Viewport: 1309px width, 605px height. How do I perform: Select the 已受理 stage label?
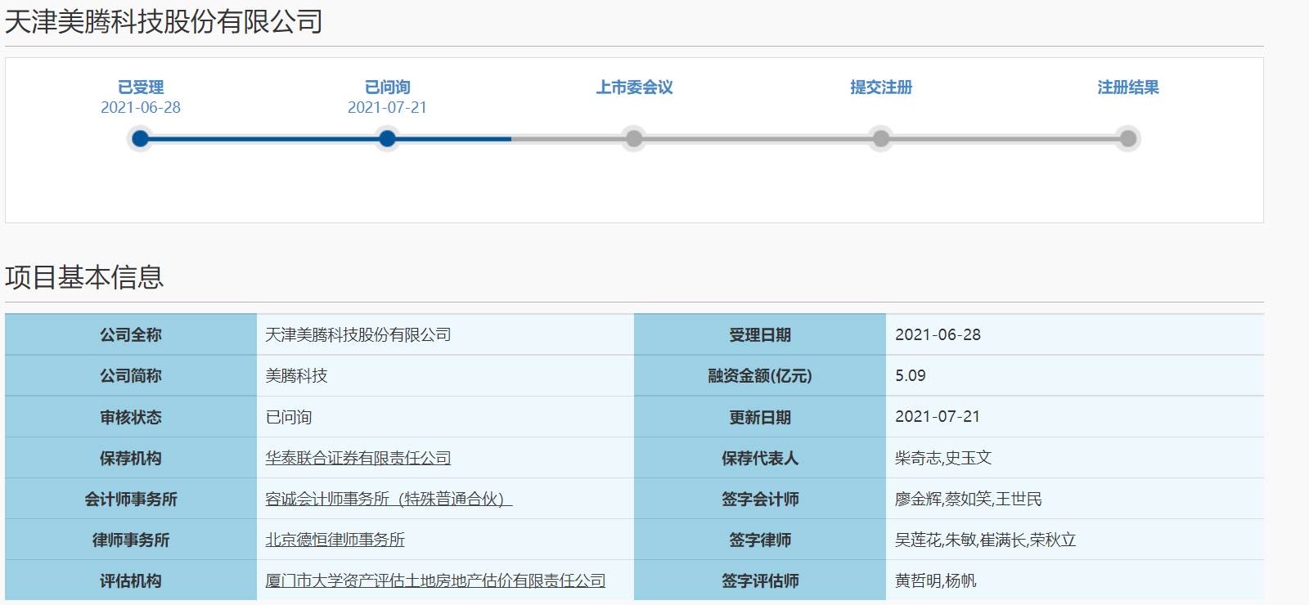141,87
